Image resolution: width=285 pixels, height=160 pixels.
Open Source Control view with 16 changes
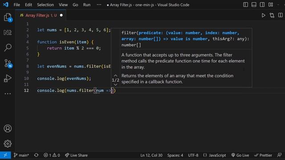pyautogui.click(x=8, y=63)
